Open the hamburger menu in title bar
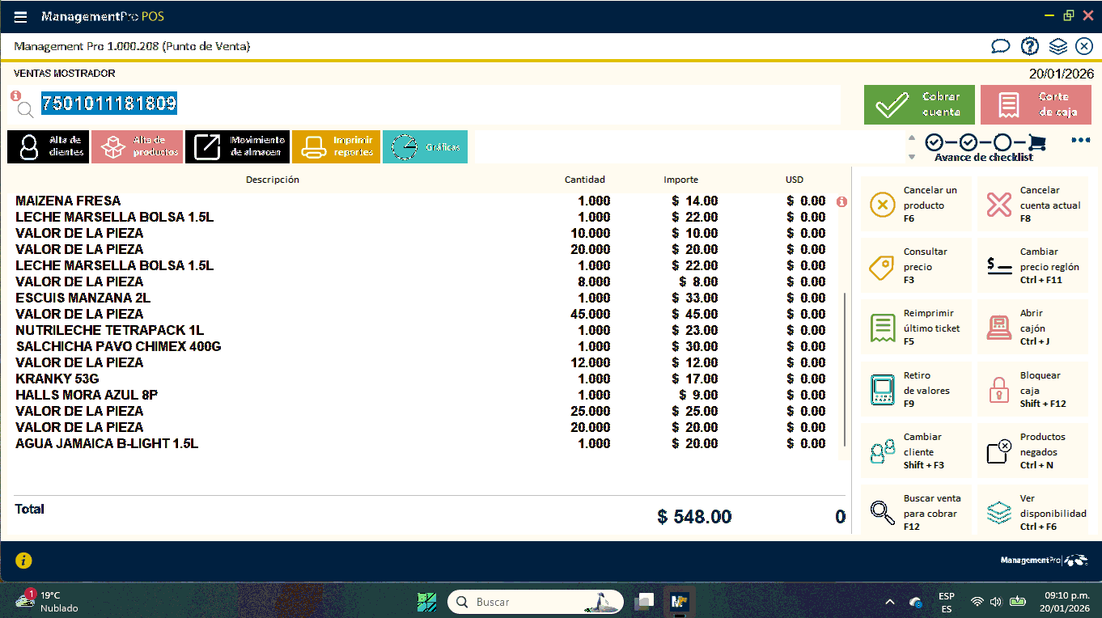The height and width of the screenshot is (618, 1102). 21,17
